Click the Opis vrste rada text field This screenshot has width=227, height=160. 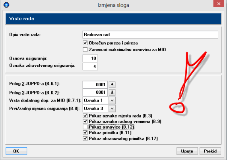[x=150, y=35]
